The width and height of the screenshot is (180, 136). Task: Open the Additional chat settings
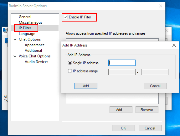click(33, 51)
